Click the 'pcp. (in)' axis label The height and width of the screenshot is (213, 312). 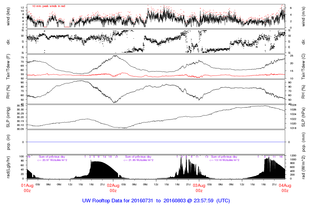[8, 142]
